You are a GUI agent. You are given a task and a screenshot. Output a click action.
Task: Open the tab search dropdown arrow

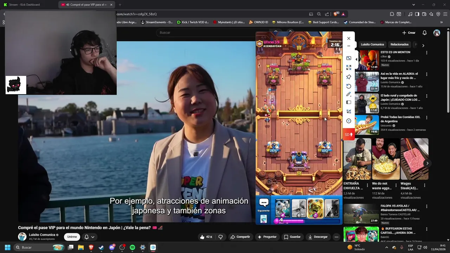413,5
